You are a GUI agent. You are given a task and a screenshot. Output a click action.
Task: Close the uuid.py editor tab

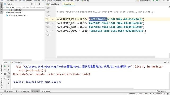tap(73, 4)
